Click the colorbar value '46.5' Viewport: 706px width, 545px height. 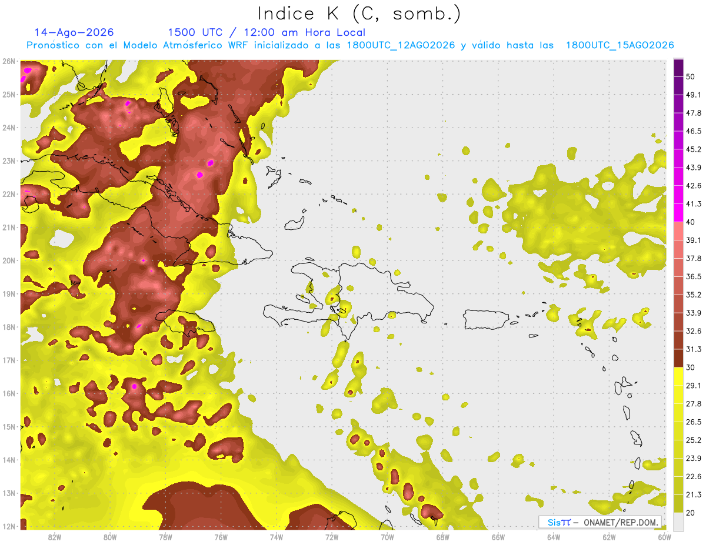pyautogui.click(x=694, y=131)
